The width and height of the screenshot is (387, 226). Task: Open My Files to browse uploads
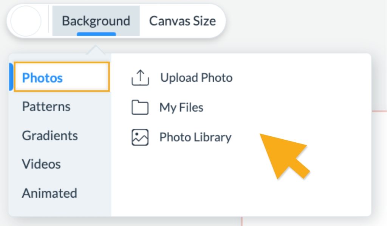pyautogui.click(x=182, y=107)
